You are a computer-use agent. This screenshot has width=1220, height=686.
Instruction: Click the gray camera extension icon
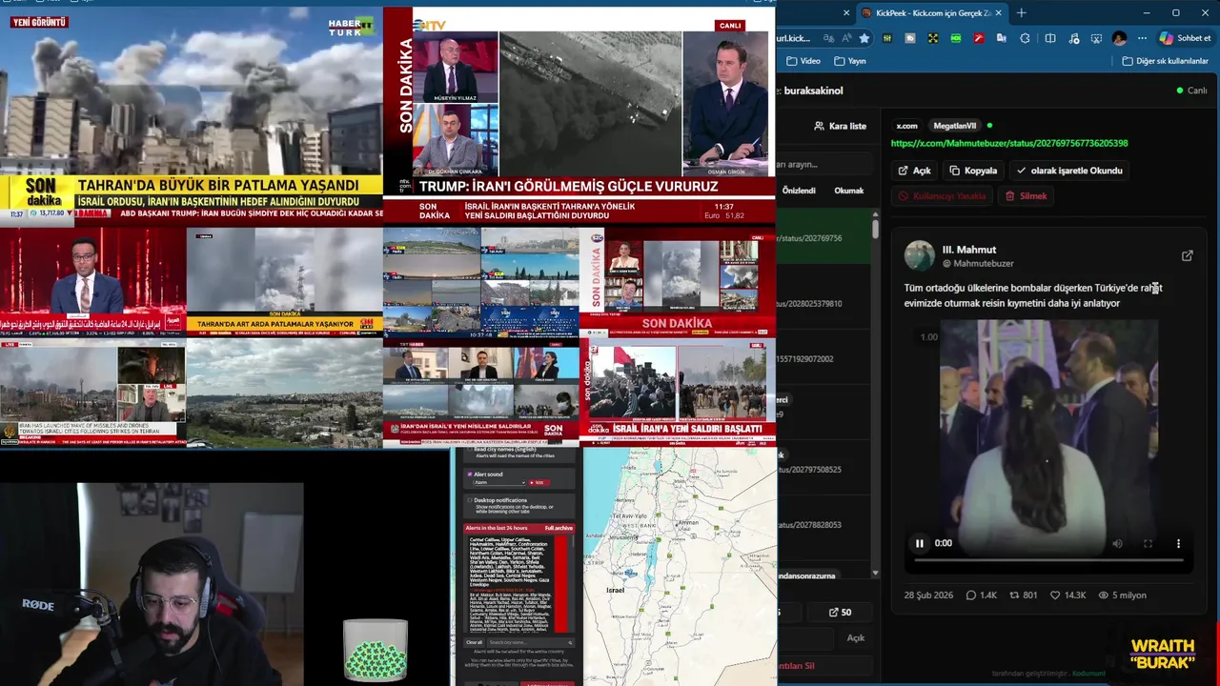pyautogui.click(x=909, y=38)
